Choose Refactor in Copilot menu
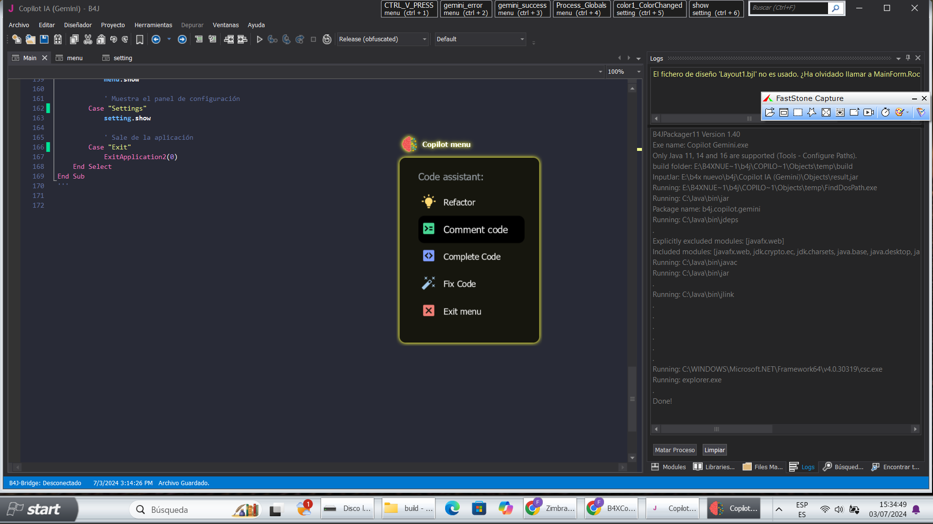 [x=459, y=202]
